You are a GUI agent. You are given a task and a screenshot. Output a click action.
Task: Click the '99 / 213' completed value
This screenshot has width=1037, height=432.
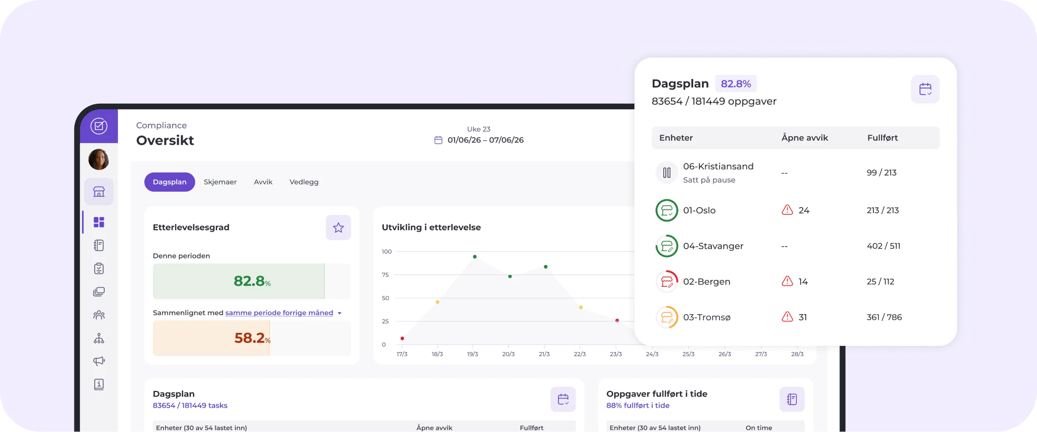(882, 172)
